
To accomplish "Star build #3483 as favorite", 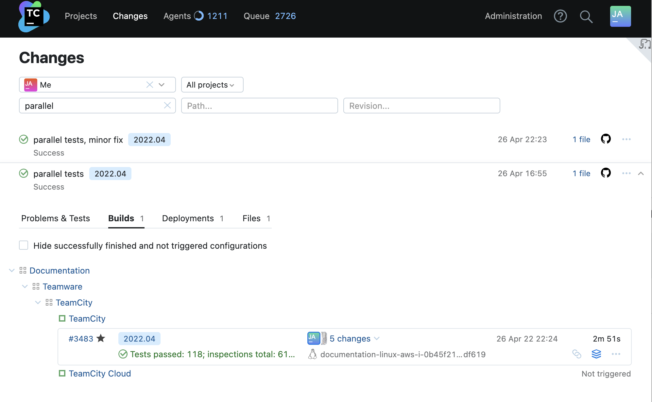I will point(101,338).
